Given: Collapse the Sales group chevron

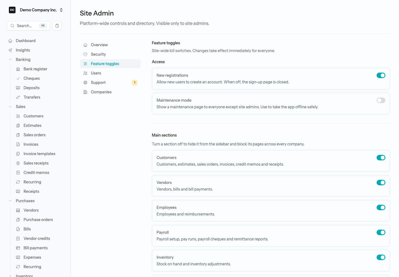Looking at the screenshot, I should tap(10, 107).
